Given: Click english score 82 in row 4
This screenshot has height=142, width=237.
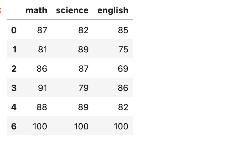Looking at the screenshot, I should coord(123,107).
